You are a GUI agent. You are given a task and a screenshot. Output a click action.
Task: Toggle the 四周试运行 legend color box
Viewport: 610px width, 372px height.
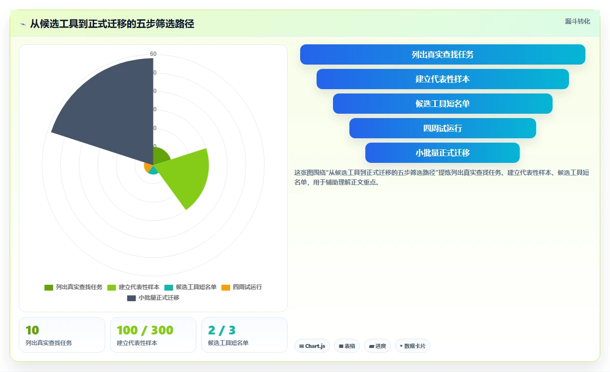(x=226, y=287)
